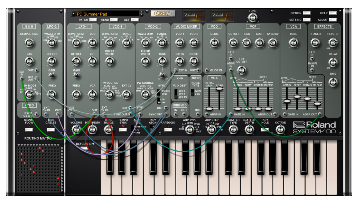Click the ARP TYPE selector knob
The height and width of the screenshot is (202, 363).
coord(190,129)
